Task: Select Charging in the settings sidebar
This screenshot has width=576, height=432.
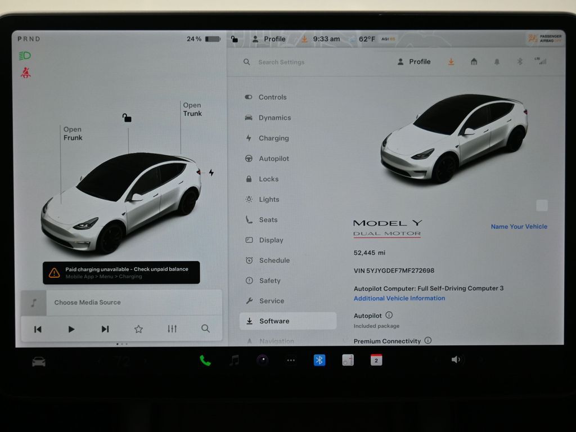Action: pyautogui.click(x=273, y=138)
